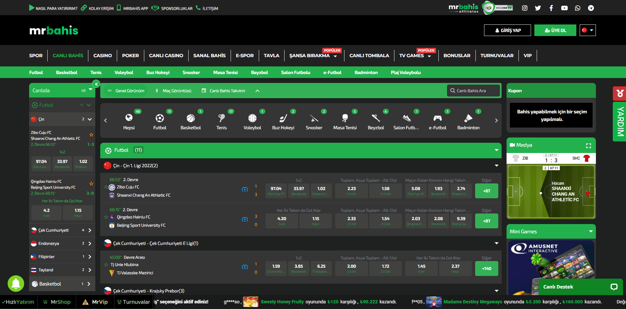
Task: Open the Instagram social icon
Action: click(x=525, y=8)
